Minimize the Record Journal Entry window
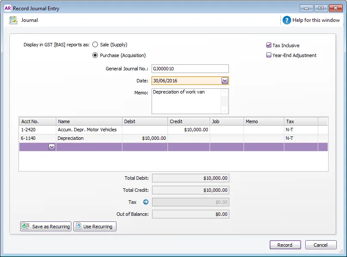Image resolution: width=347 pixels, height=257 pixels. coord(306,8)
